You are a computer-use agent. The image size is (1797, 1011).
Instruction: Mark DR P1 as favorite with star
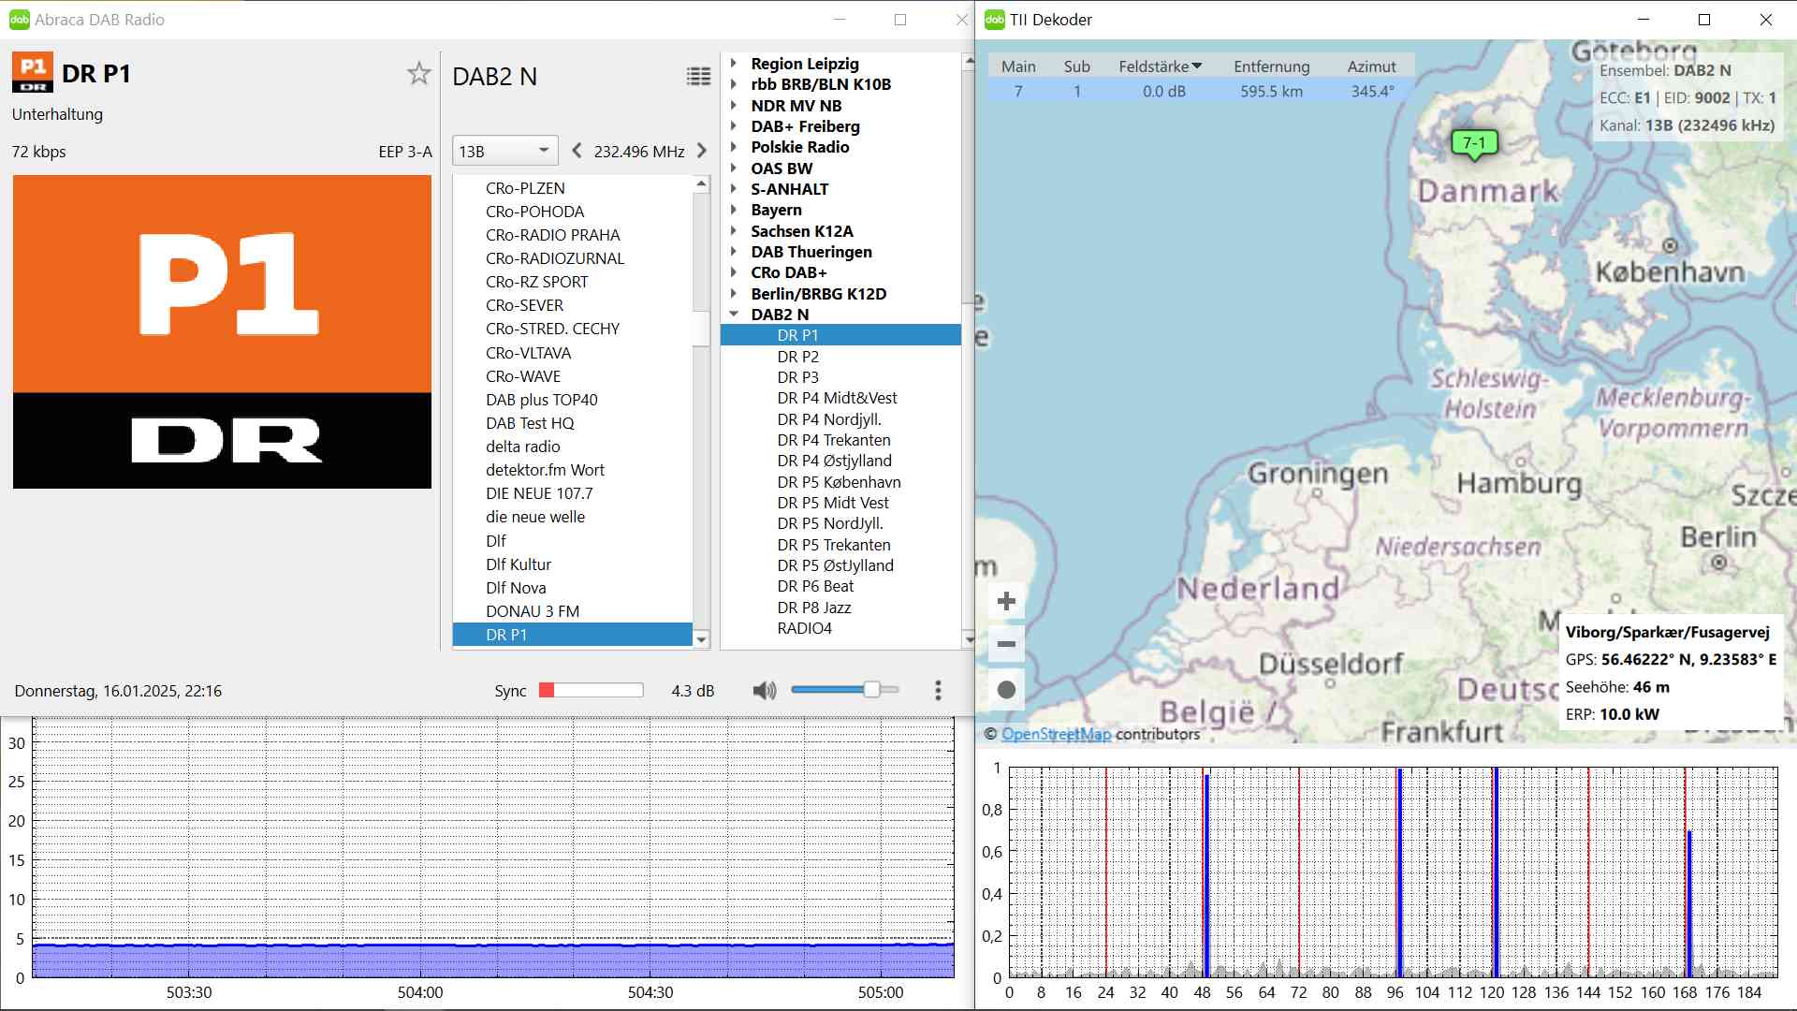coord(418,74)
